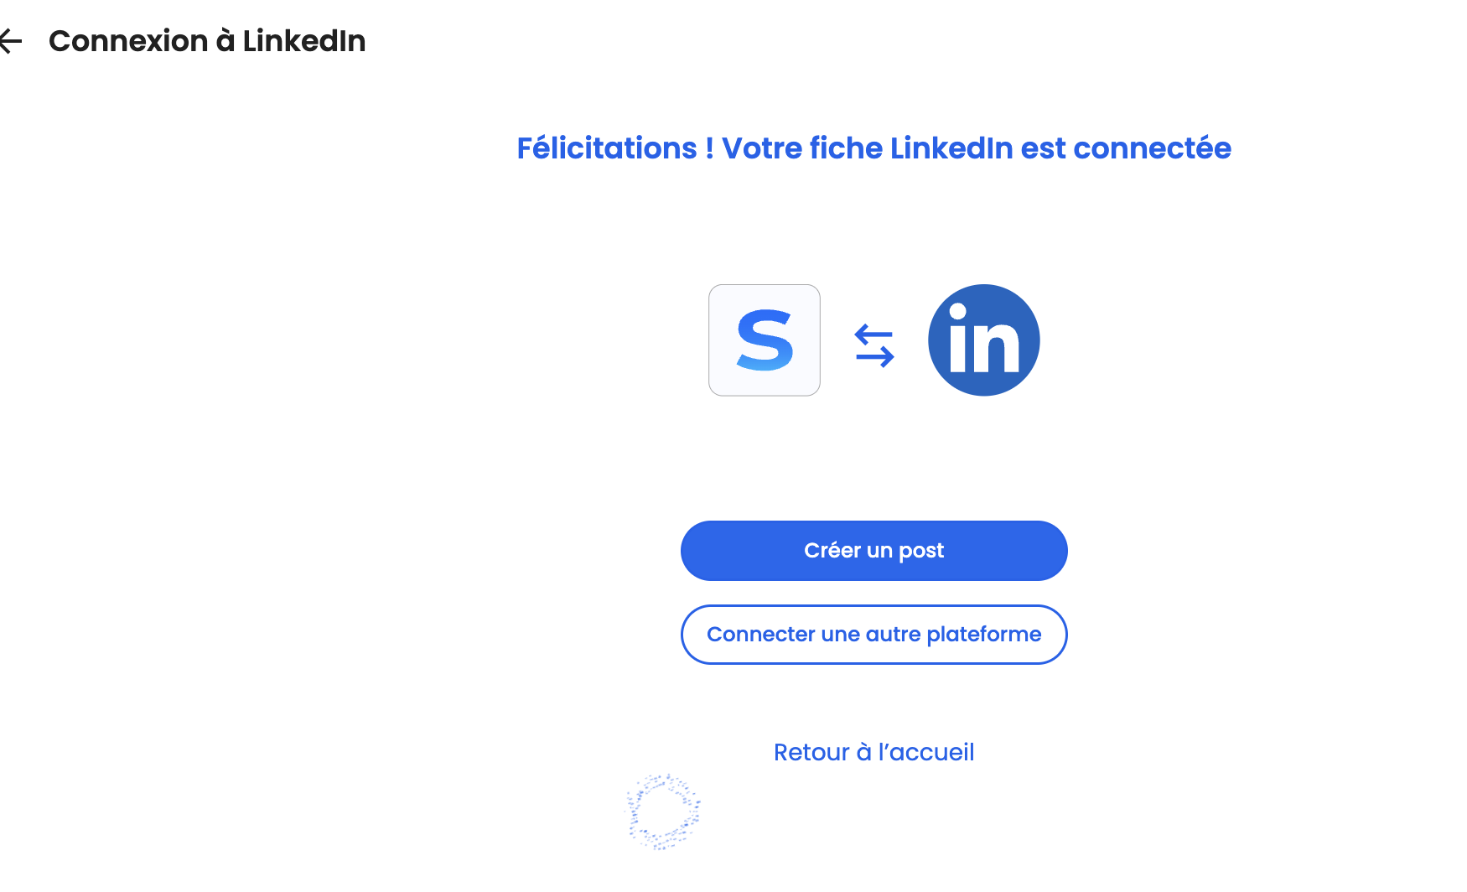The image size is (1467, 892).
Task: Click the back arrow beside Connexion à LinkedIn
Action: pos(11,41)
